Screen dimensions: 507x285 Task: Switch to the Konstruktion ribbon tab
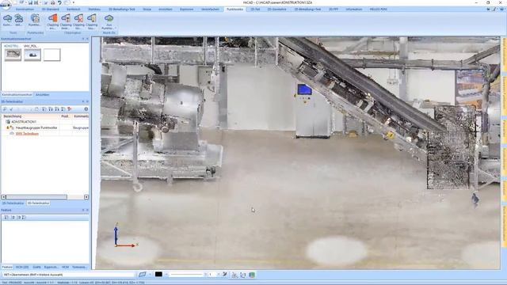[x=25, y=9]
